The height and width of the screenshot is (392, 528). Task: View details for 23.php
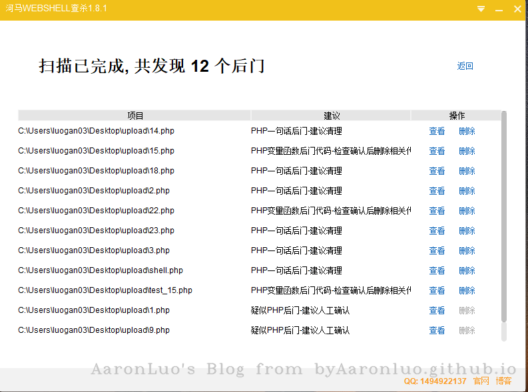tap(437, 231)
